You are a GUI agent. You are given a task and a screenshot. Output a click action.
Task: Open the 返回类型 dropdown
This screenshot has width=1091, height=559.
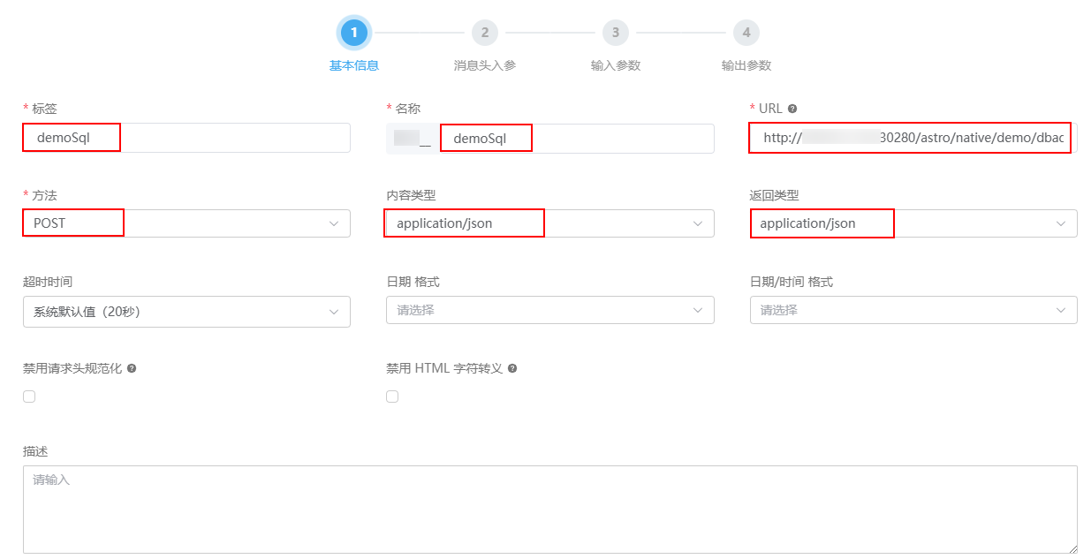click(x=913, y=223)
